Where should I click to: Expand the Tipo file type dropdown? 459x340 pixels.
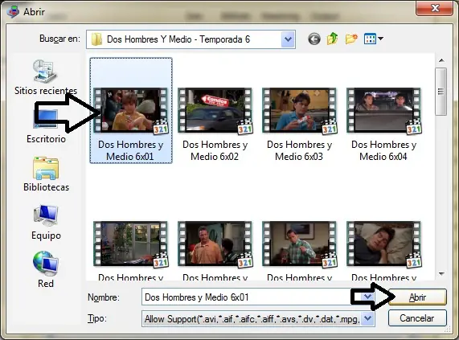(367, 318)
